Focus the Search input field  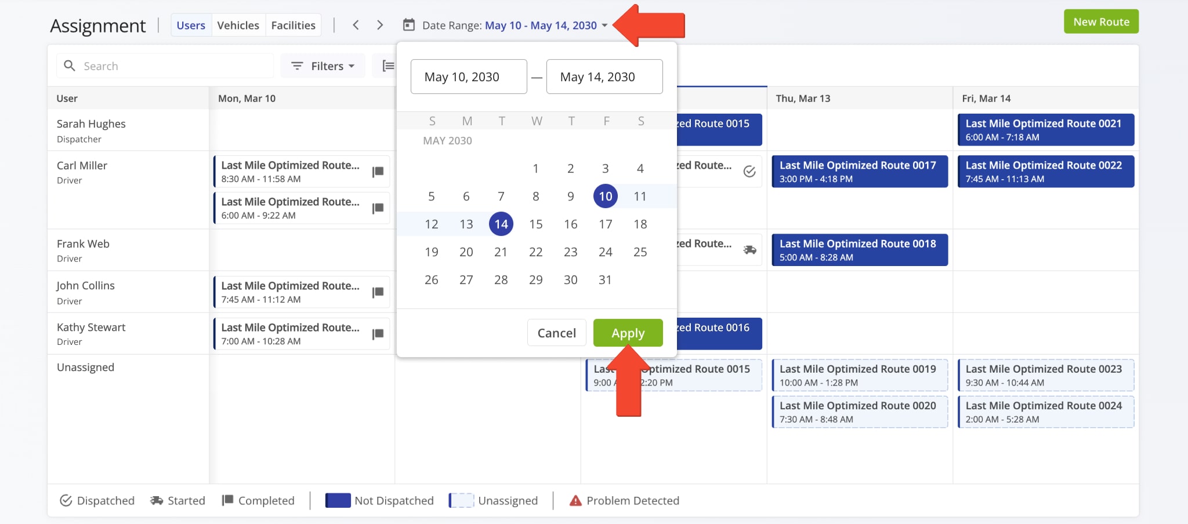(165, 65)
